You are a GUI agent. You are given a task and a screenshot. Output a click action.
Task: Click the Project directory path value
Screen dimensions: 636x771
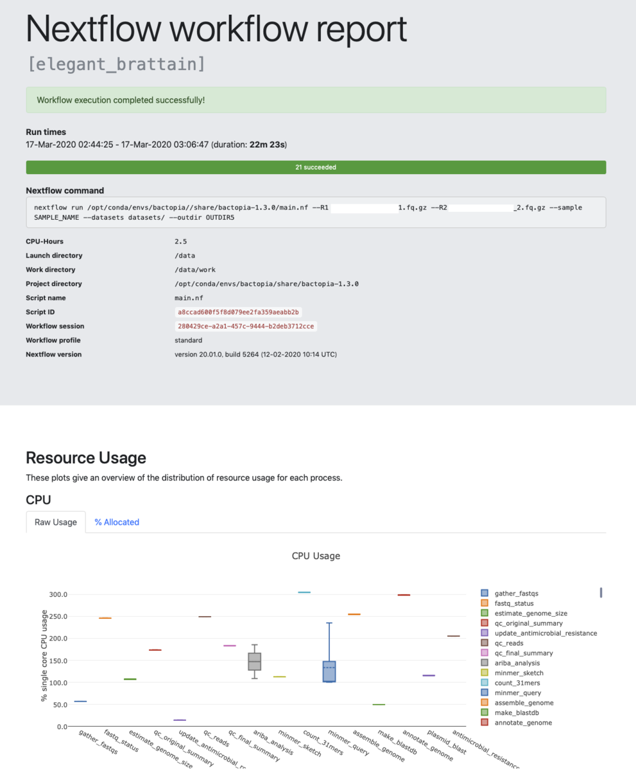267,284
